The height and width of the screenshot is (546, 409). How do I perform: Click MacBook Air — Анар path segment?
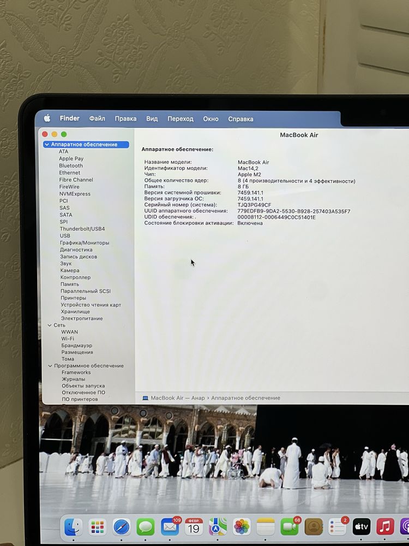tap(178, 398)
